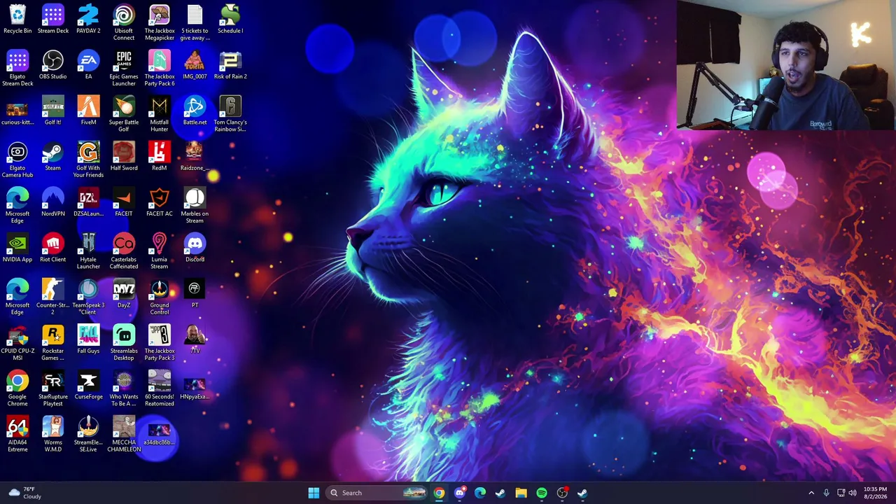The height and width of the screenshot is (504, 896).
Task: Switch to Chrome on the taskbar
Action: point(439,493)
